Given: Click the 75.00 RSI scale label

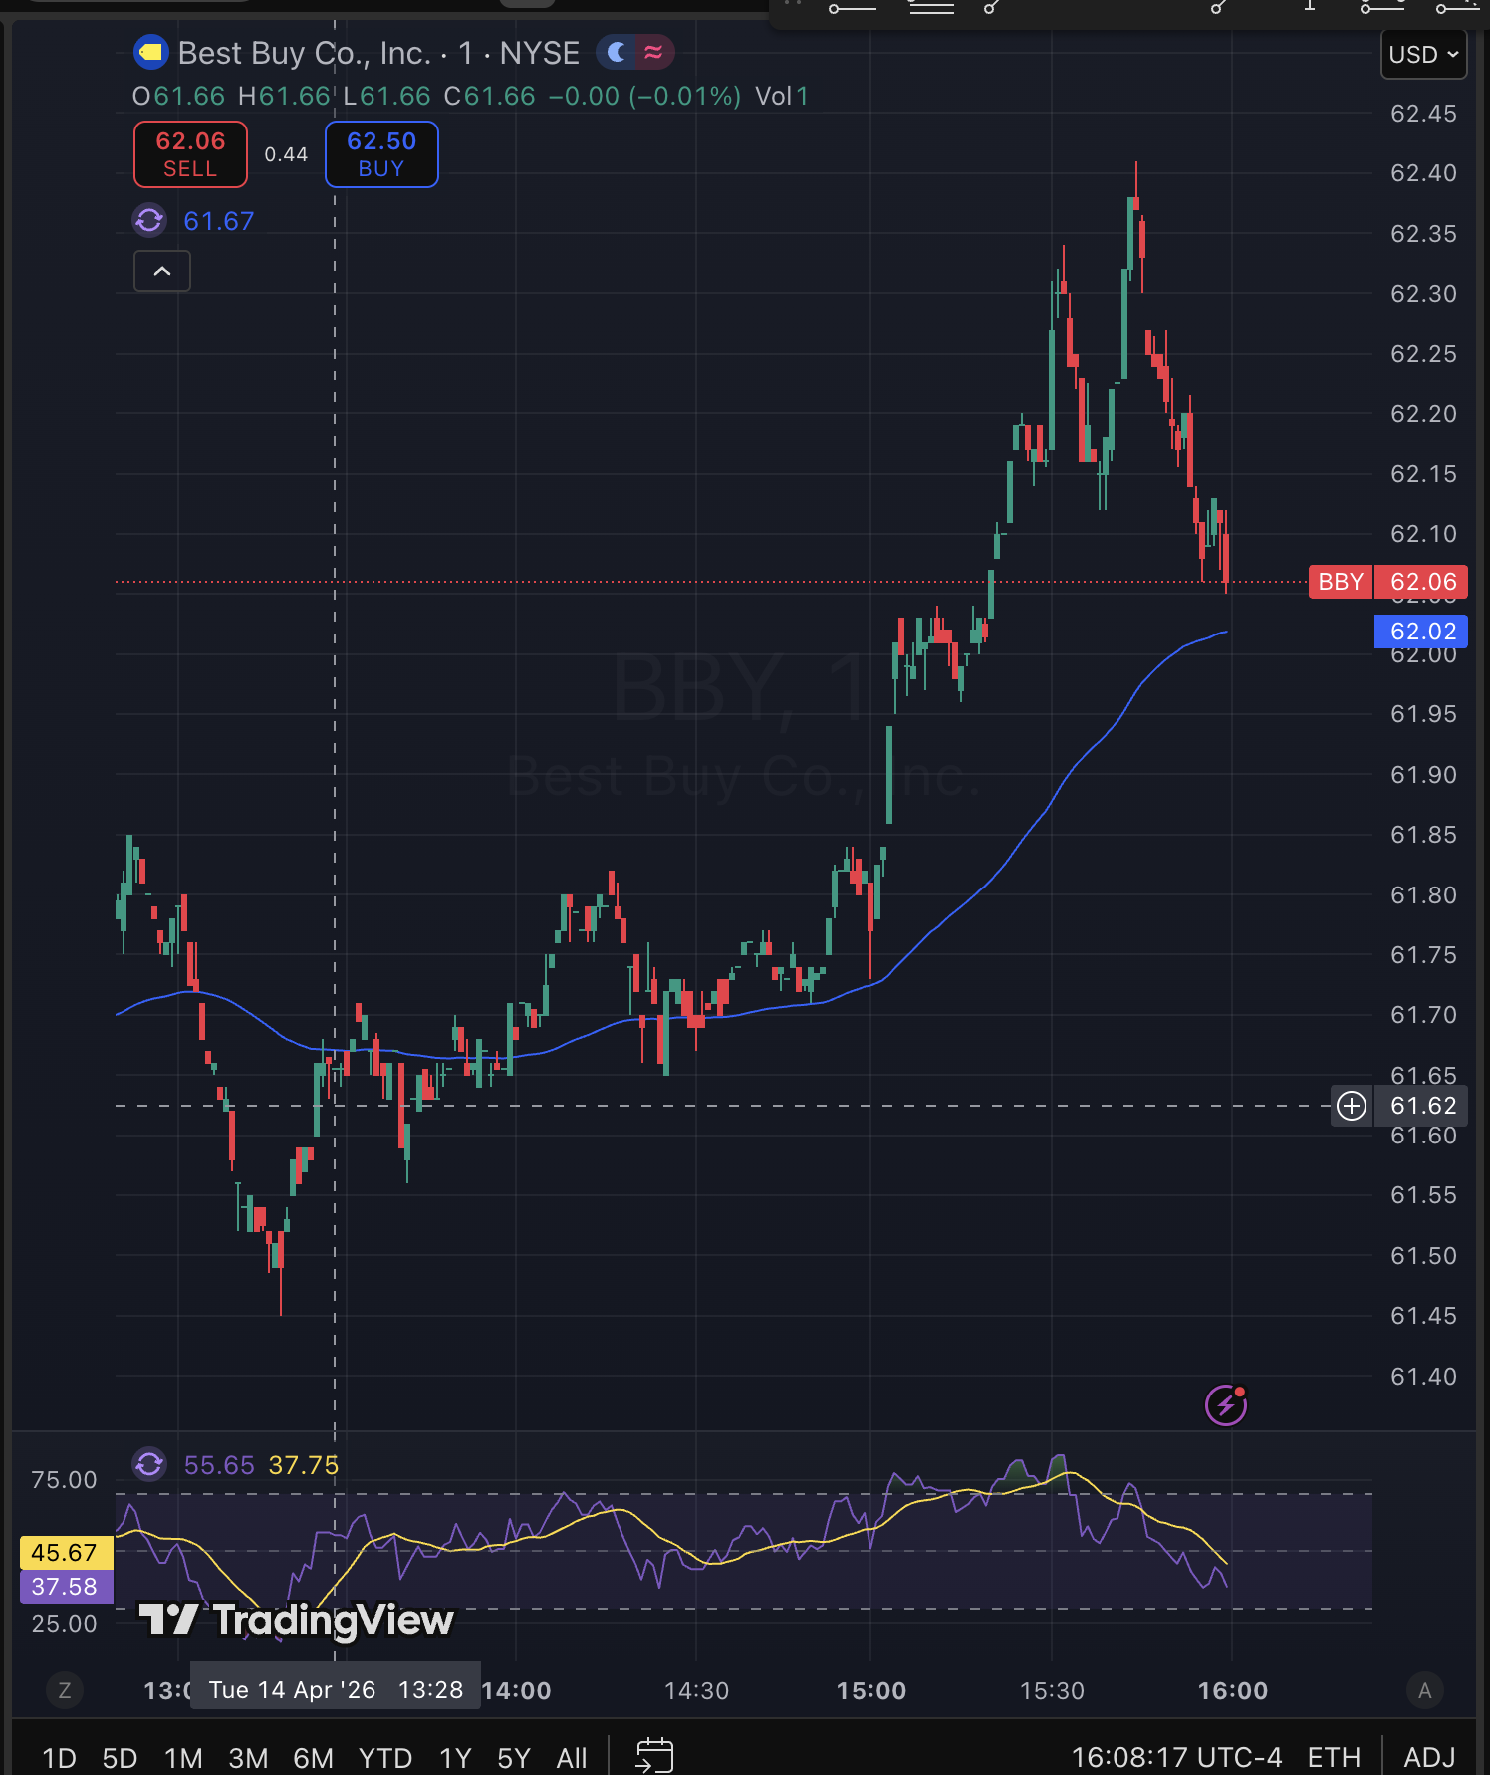Looking at the screenshot, I should [x=65, y=1480].
